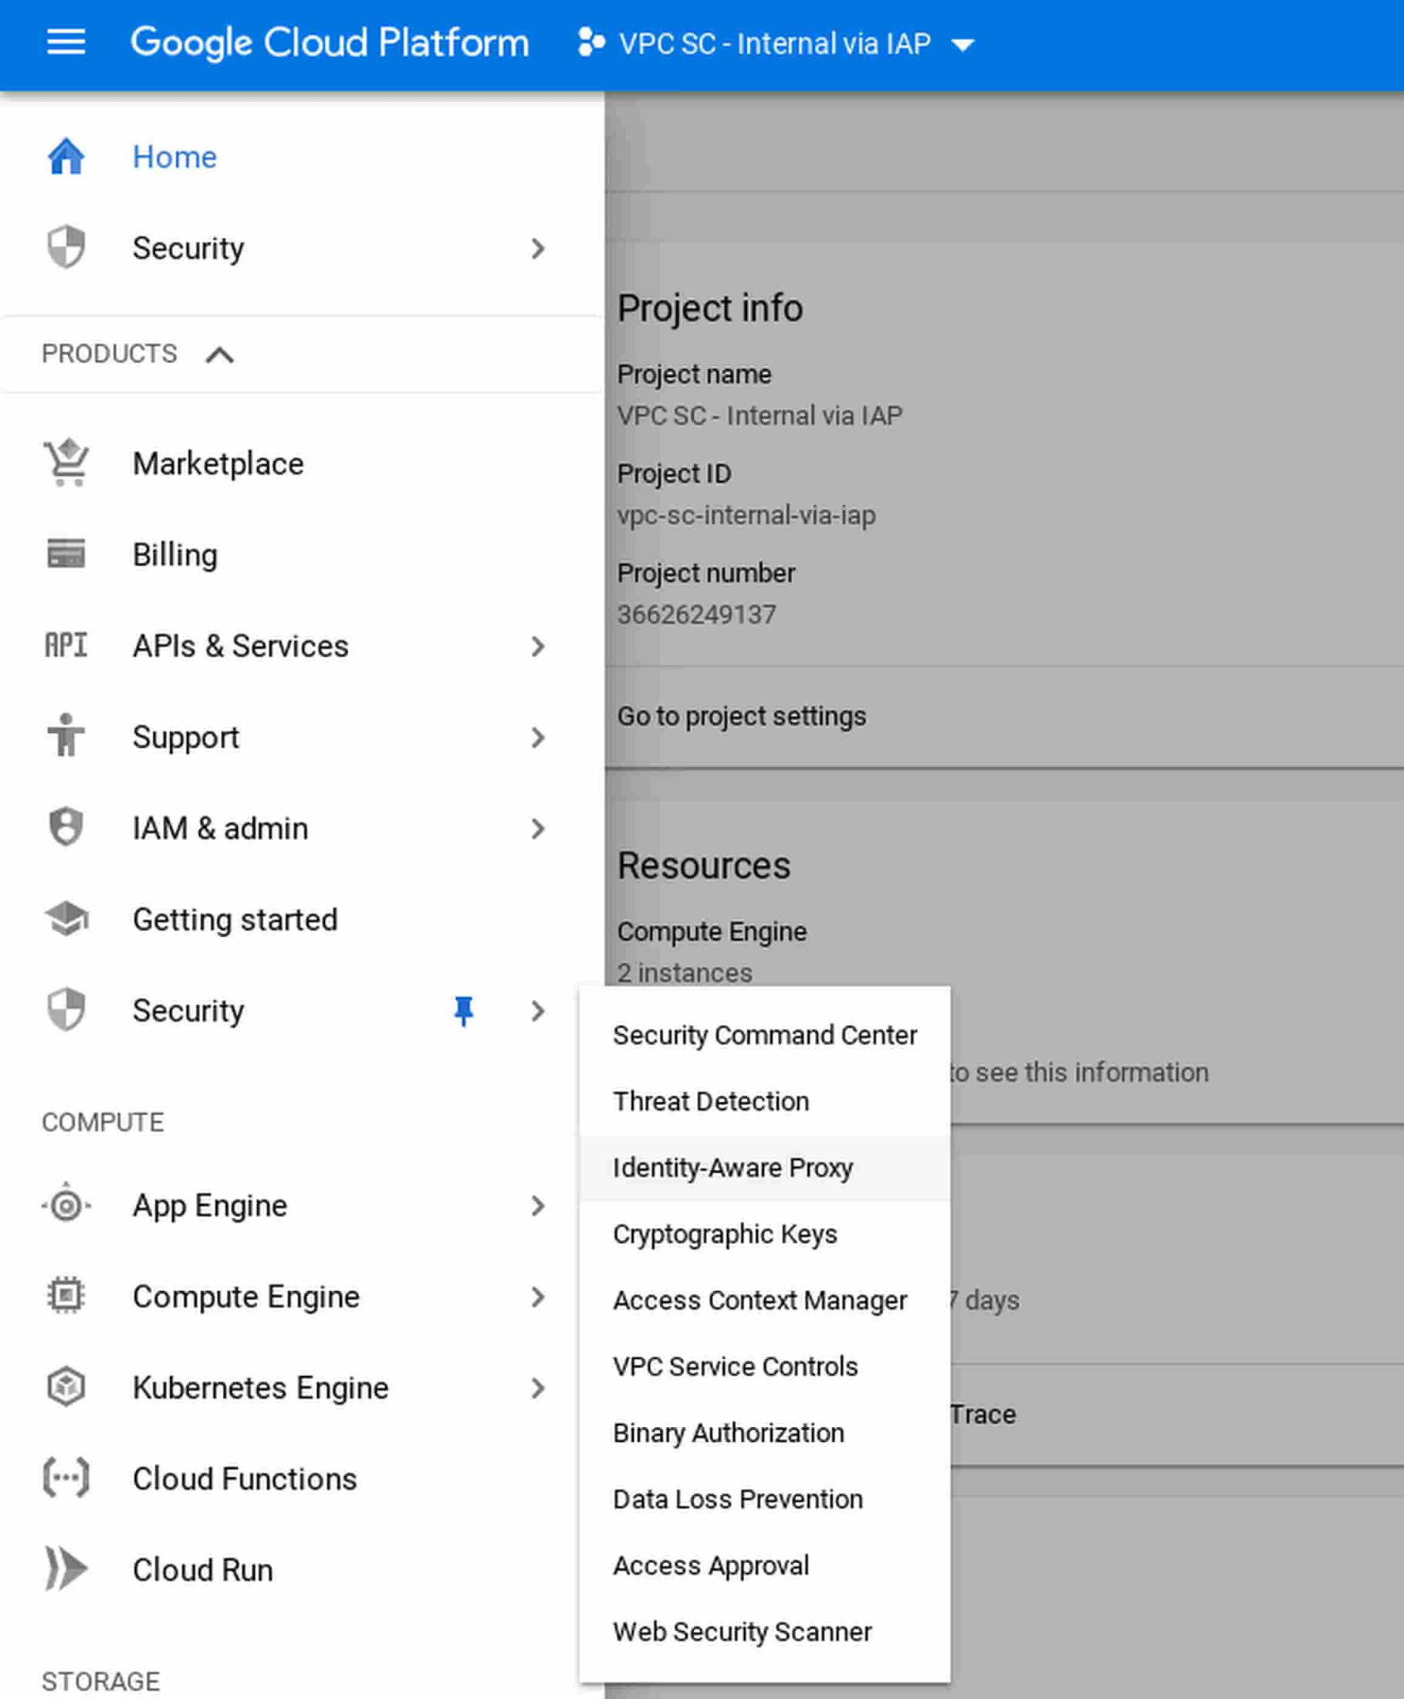Select Security Command Center from submenu
This screenshot has width=1404, height=1699.
point(764,1035)
